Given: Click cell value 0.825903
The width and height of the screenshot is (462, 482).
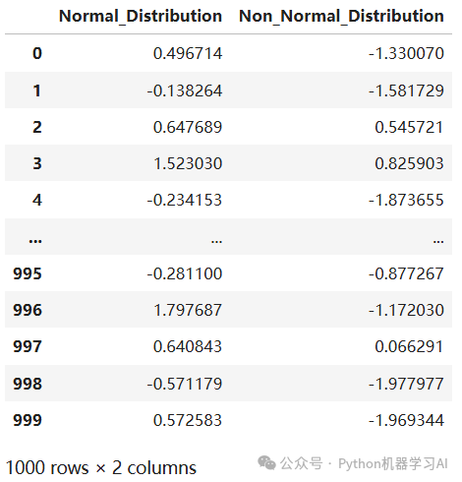Looking at the screenshot, I should point(409,163).
